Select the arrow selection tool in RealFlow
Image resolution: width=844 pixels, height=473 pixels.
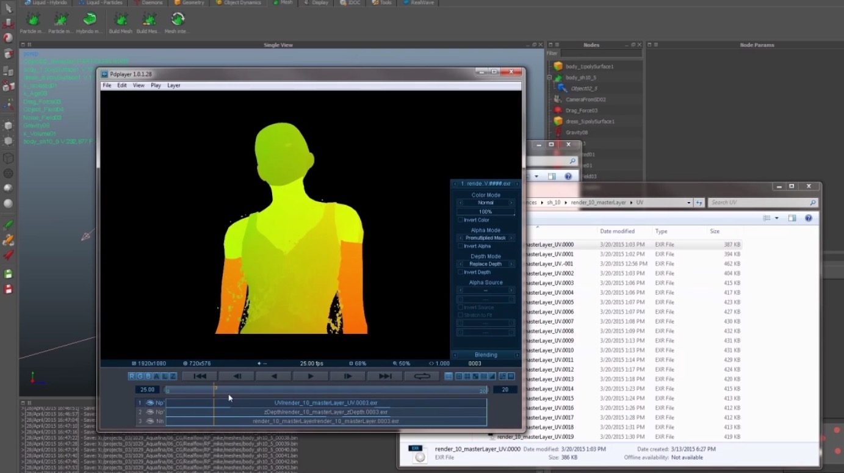tap(9, 9)
